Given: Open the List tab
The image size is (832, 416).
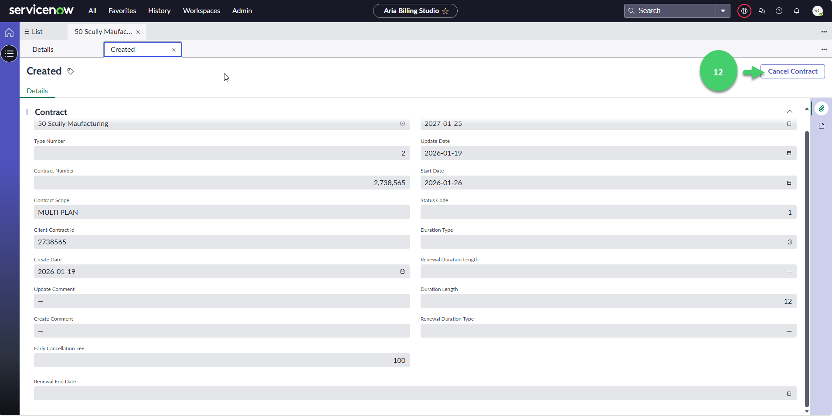Looking at the screenshot, I should pyautogui.click(x=34, y=32).
